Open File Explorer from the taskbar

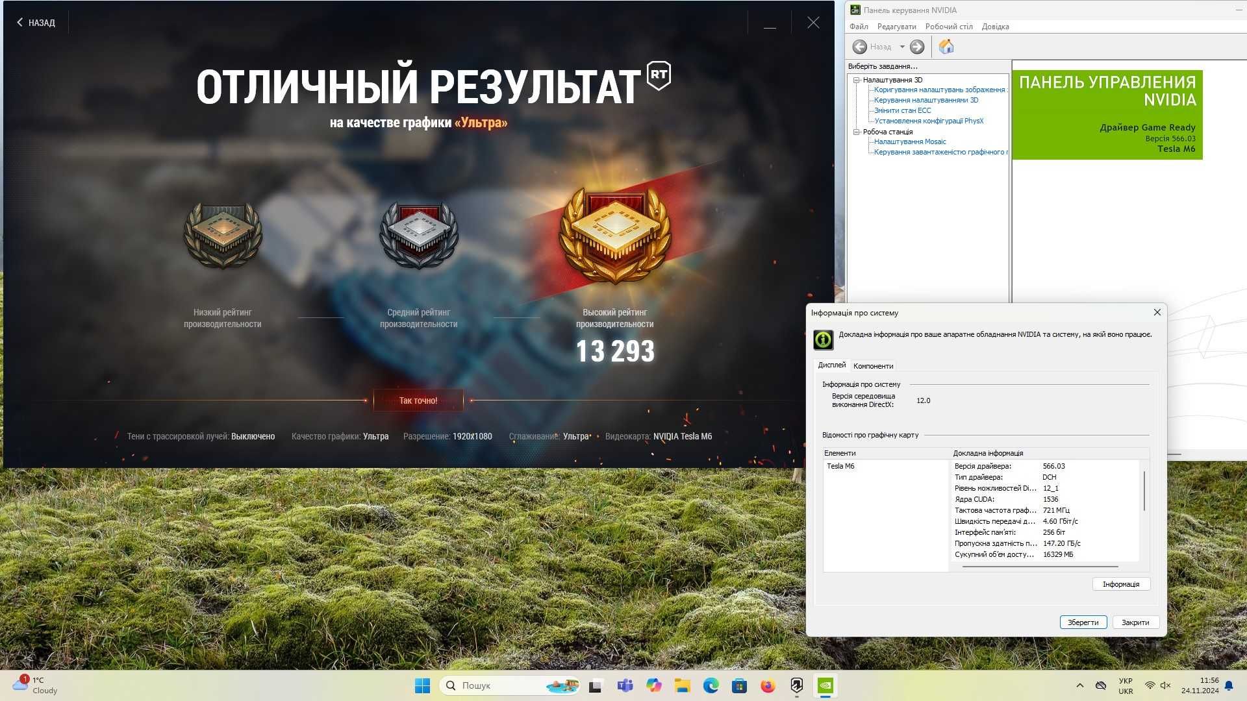pyautogui.click(x=682, y=685)
